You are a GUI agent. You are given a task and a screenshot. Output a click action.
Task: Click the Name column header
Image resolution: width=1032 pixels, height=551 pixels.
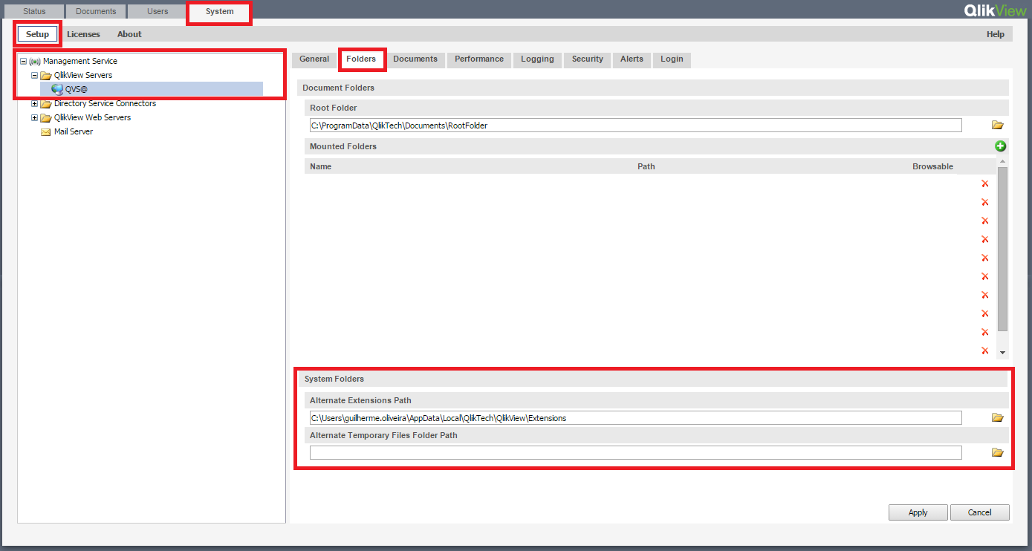(321, 166)
